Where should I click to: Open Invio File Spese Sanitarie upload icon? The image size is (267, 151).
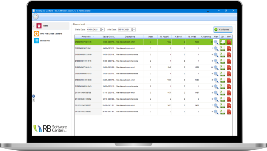tap(36, 34)
